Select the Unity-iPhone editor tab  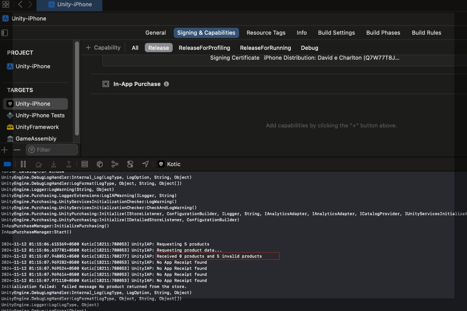pyautogui.click(x=69, y=5)
